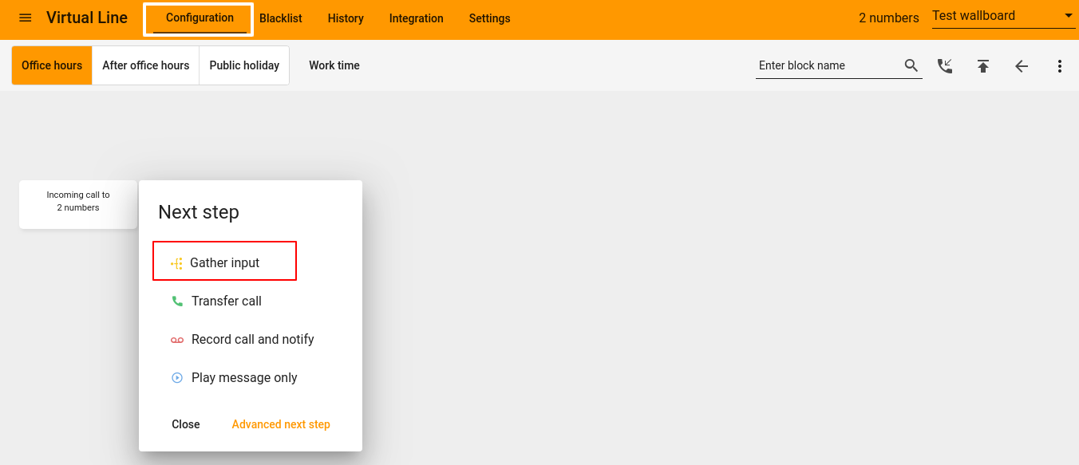This screenshot has width=1079, height=465.
Task: Switch to the Configuration tab
Action: tap(200, 18)
